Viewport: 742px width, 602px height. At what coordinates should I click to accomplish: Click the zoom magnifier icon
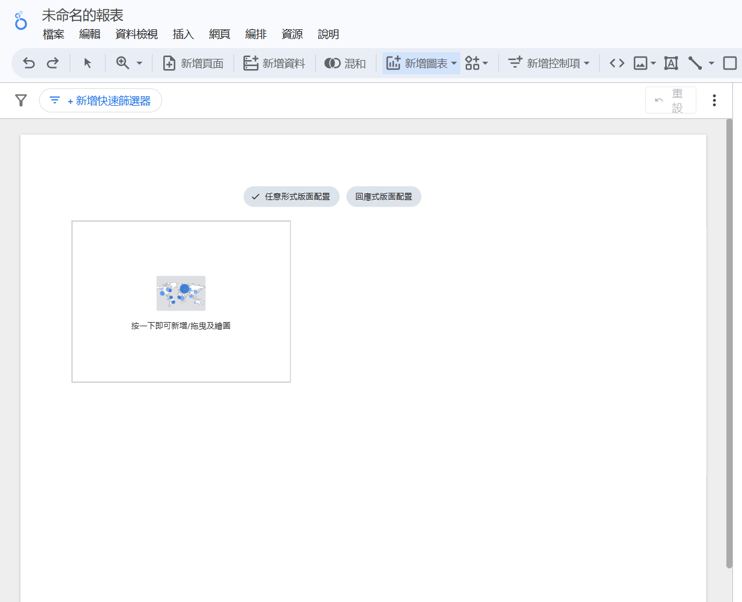pos(122,63)
